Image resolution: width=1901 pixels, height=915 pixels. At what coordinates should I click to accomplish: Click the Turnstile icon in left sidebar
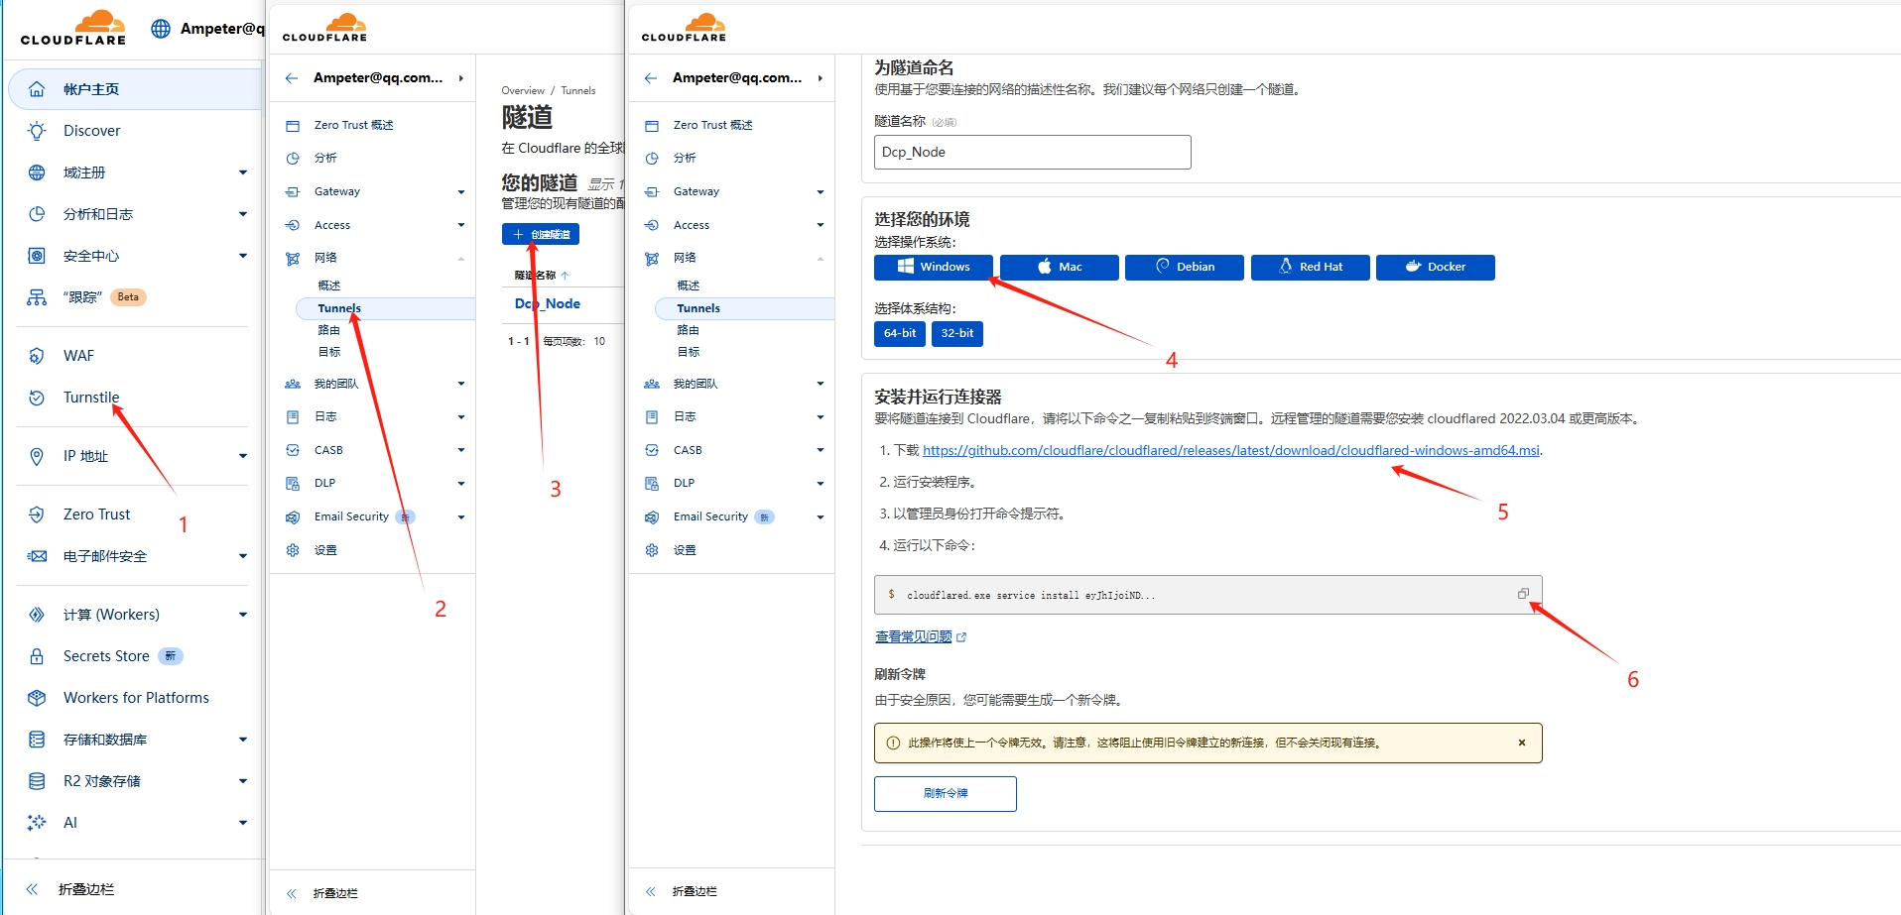pyautogui.click(x=37, y=398)
